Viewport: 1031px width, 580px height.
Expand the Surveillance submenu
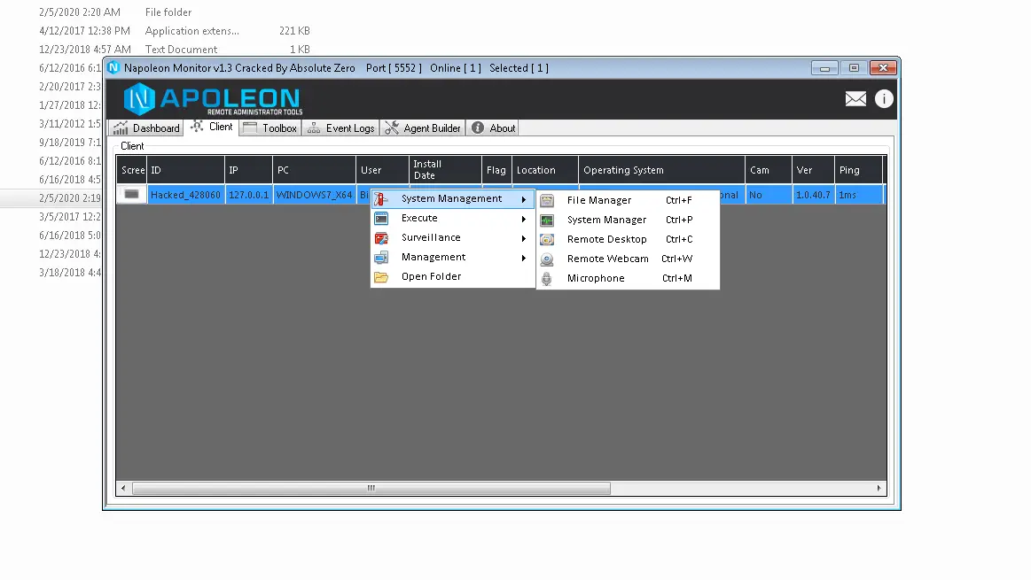click(x=432, y=237)
